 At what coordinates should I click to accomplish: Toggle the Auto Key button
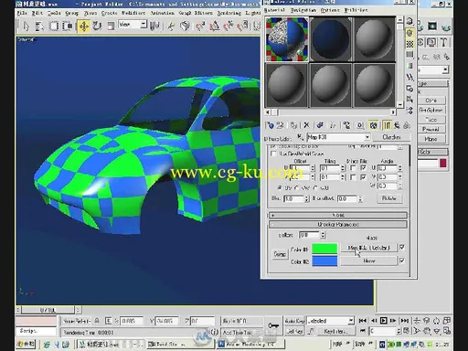coord(294,321)
